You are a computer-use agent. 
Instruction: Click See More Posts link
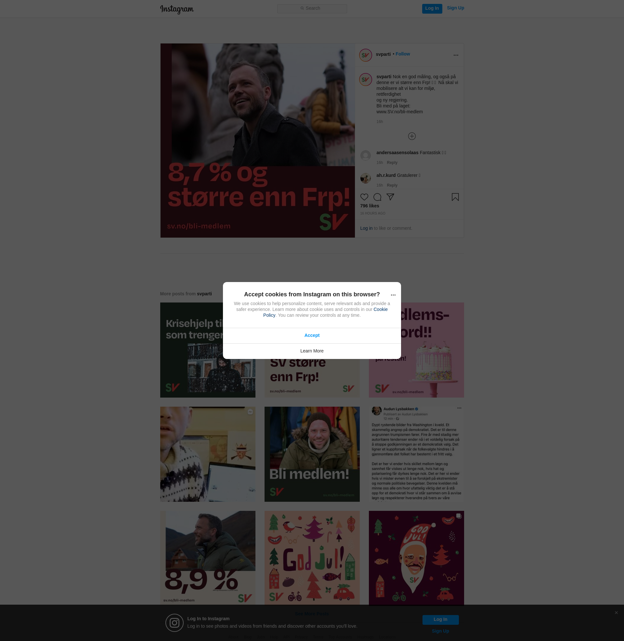point(312,614)
